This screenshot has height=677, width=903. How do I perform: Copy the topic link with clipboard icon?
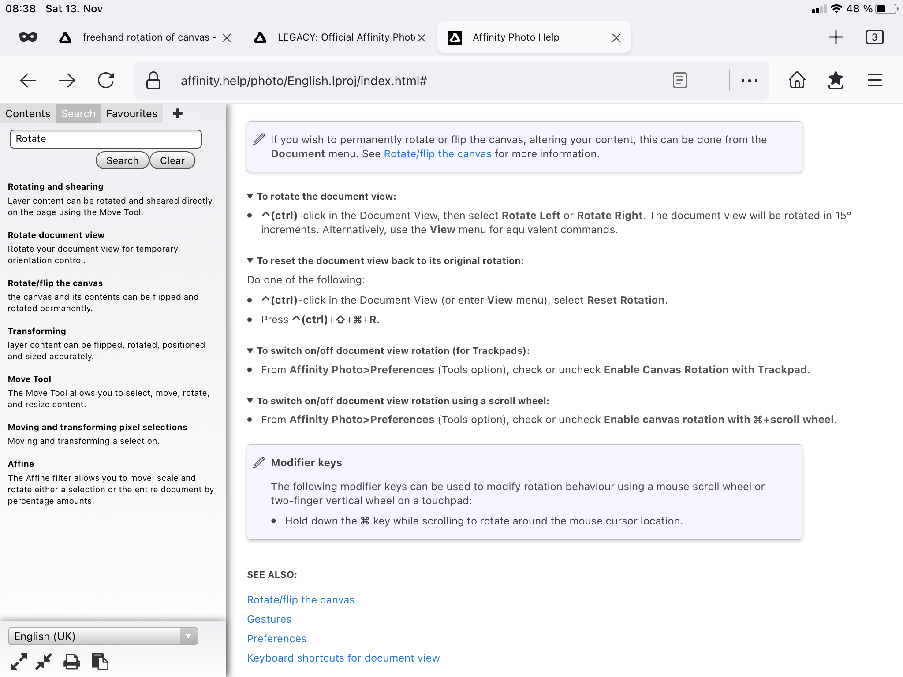(100, 662)
